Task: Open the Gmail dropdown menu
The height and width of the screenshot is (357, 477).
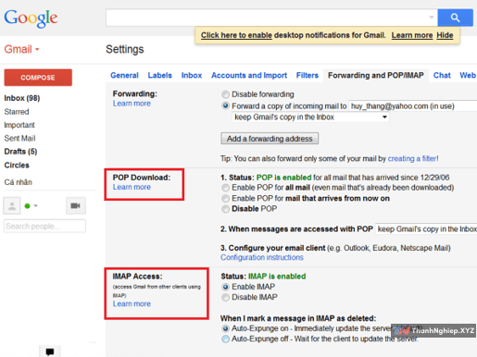Action: [x=21, y=49]
